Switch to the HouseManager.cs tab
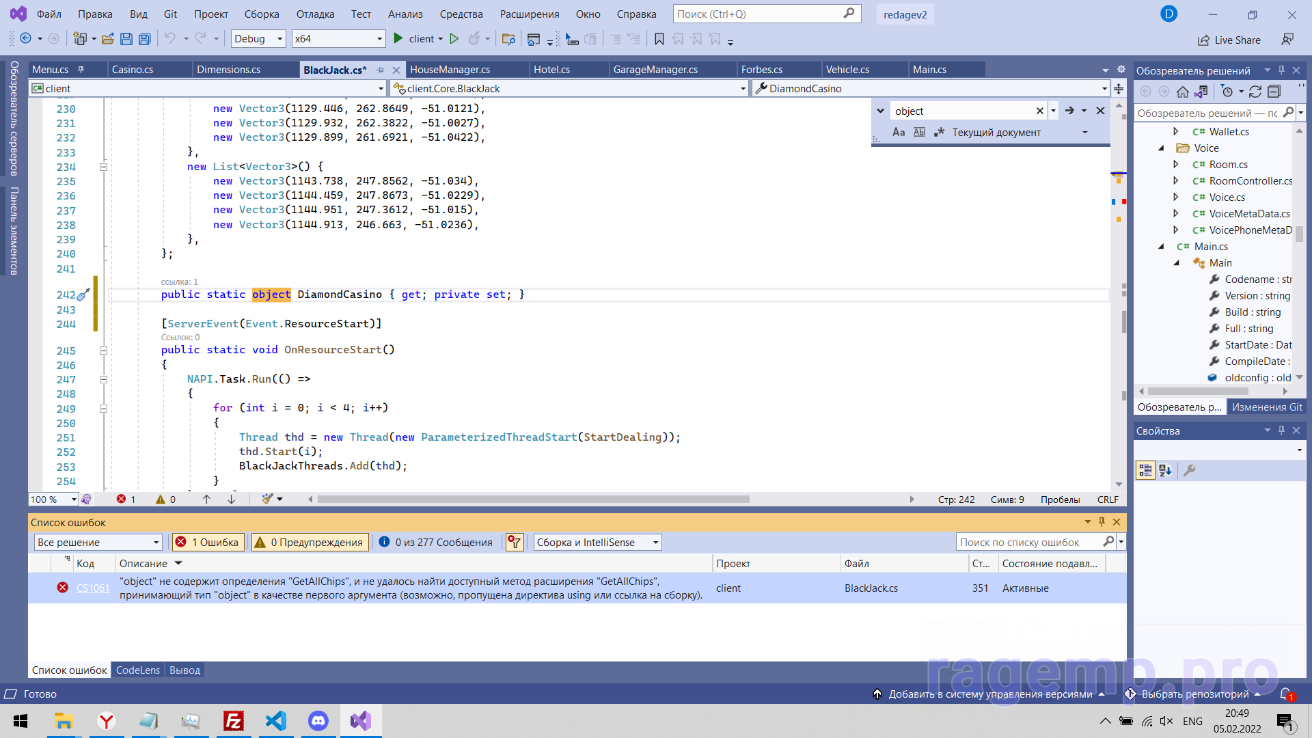Screen dimensions: 1312x738 [x=450, y=70]
